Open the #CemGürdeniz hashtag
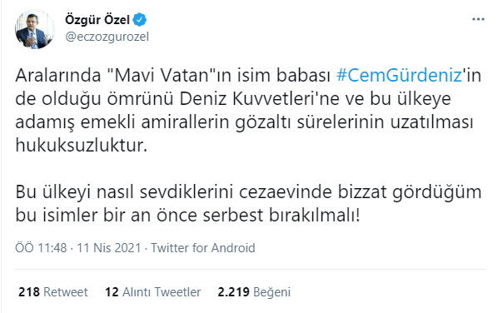The height and width of the screenshot is (313, 498). click(x=399, y=75)
